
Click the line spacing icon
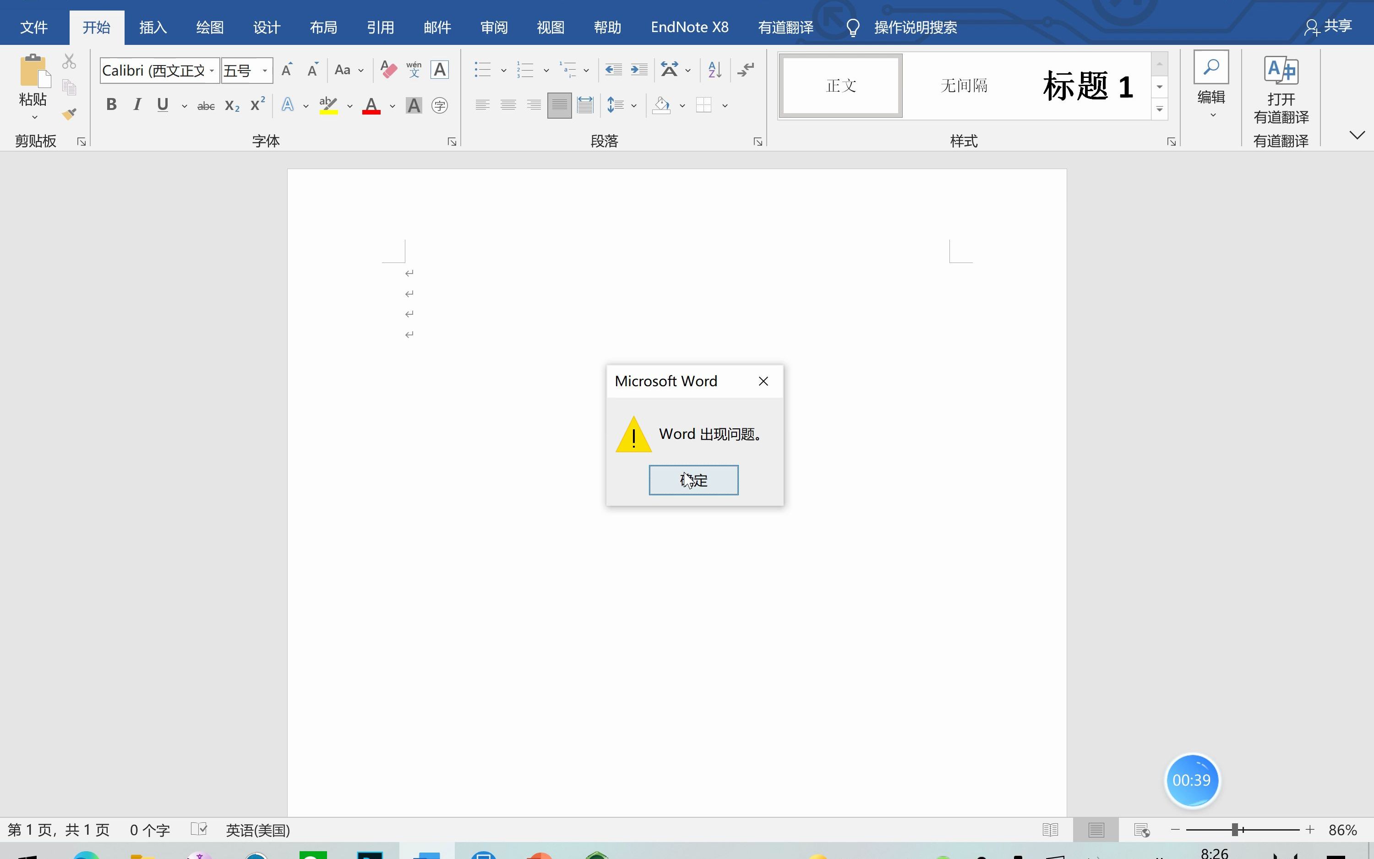pyautogui.click(x=615, y=105)
